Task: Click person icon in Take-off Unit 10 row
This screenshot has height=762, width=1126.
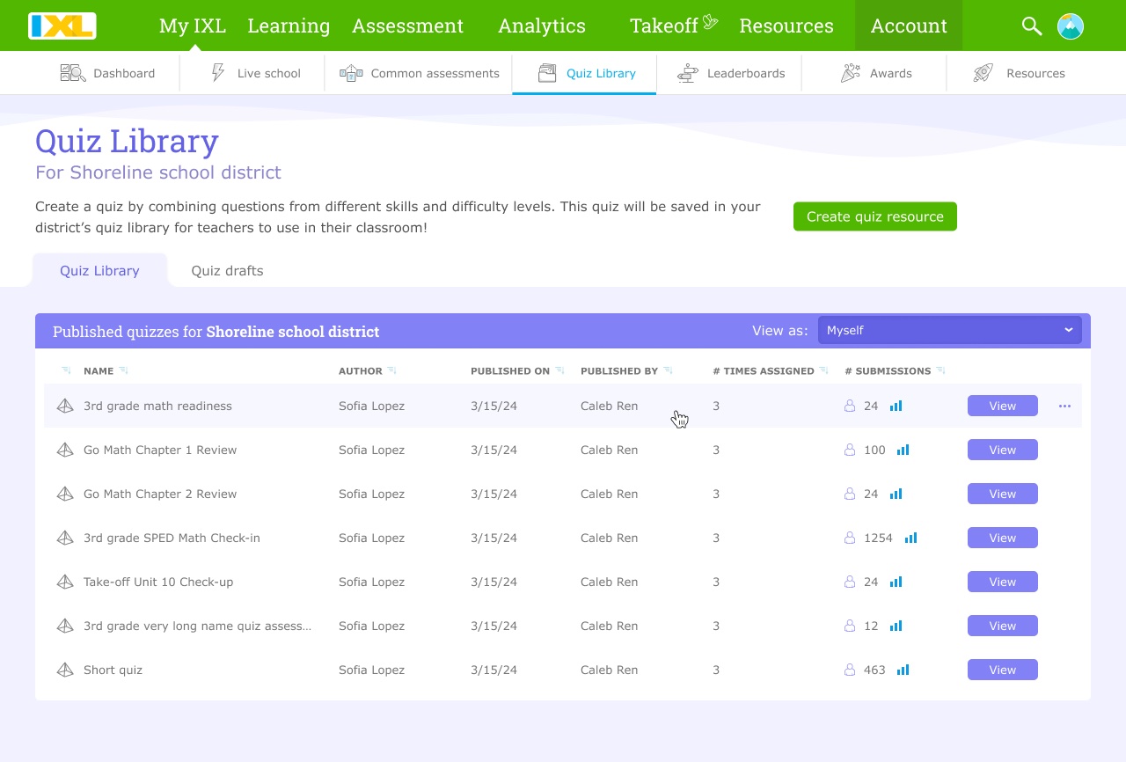Action: [x=850, y=582]
